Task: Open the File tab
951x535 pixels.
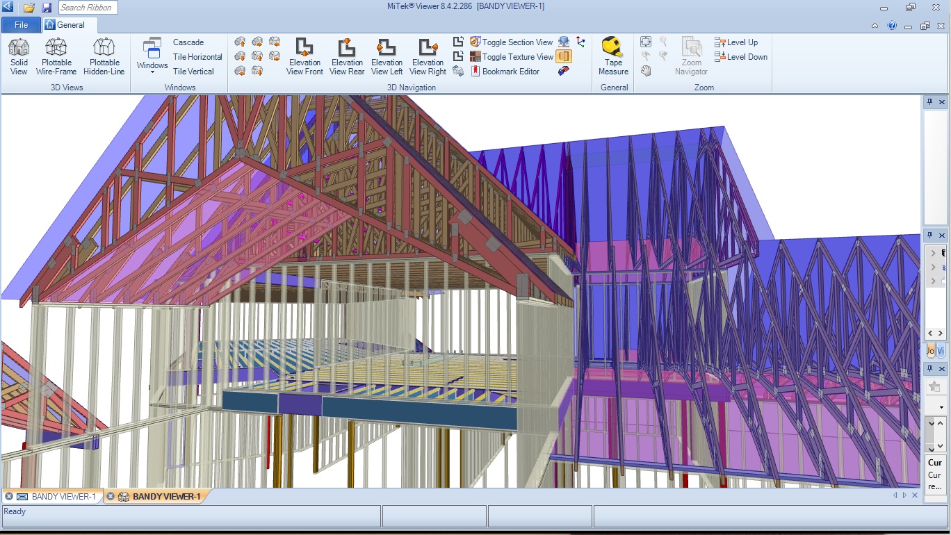Action: (22, 25)
